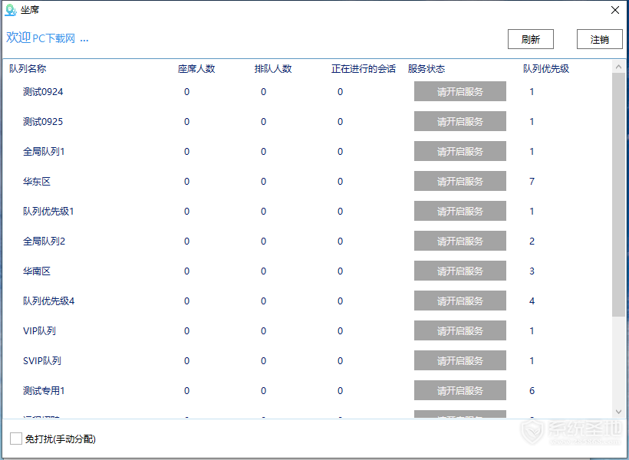Viewport: 629px width, 460px height.
Task: Click 座席人数 value in 测试0924 row
Action: point(186,91)
